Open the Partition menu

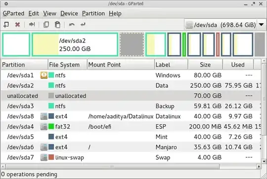click(93, 13)
